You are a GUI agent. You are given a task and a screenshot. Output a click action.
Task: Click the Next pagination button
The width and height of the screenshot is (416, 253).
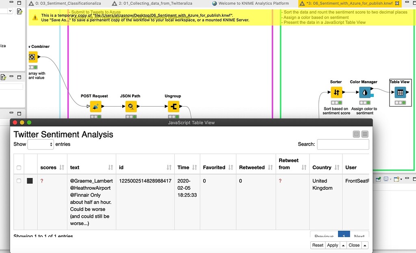(x=359, y=236)
